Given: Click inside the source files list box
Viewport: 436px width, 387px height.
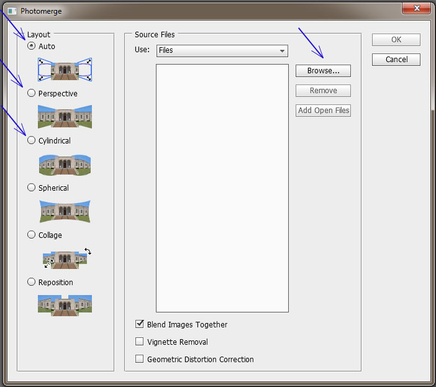Looking at the screenshot, I should (222, 188).
